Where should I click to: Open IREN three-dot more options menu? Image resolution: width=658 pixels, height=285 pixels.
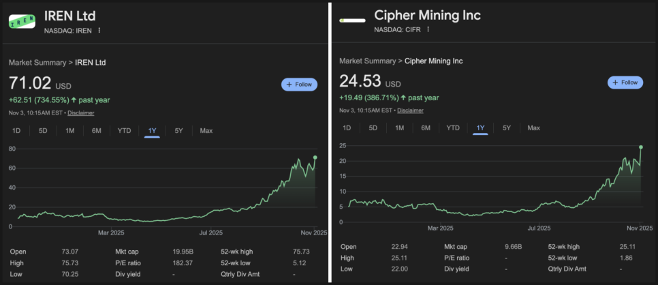tap(99, 30)
